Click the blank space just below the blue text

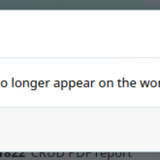pos(80,98)
